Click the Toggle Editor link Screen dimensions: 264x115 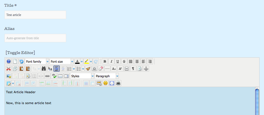click(20, 52)
